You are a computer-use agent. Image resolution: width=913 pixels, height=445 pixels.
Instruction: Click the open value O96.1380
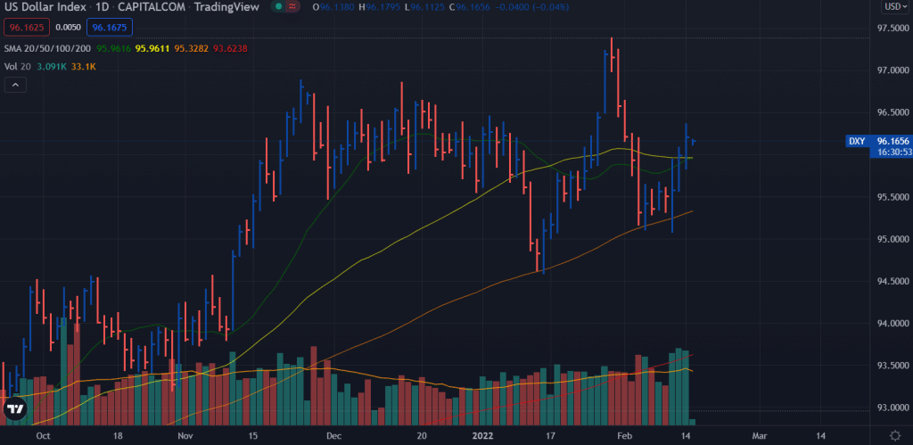tap(332, 7)
